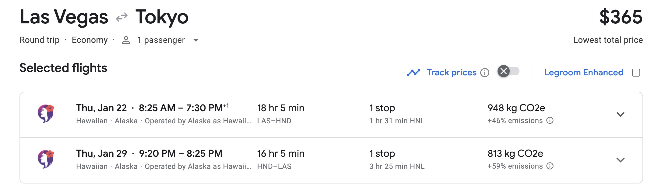Image resolution: width=665 pixels, height=192 pixels.
Task: Enable the Legroom Enhanced checkbox
Action: coord(636,72)
